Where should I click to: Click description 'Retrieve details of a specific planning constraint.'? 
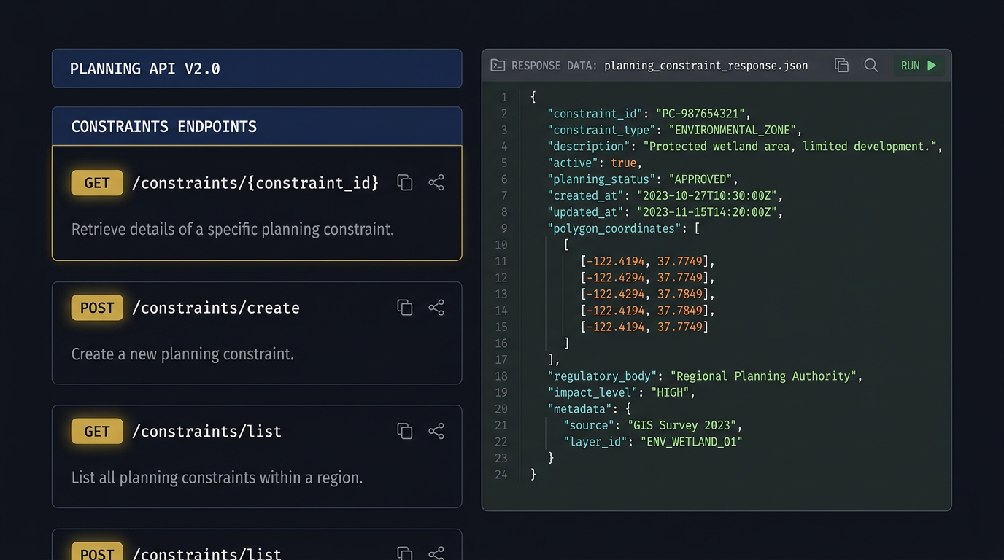tap(232, 229)
